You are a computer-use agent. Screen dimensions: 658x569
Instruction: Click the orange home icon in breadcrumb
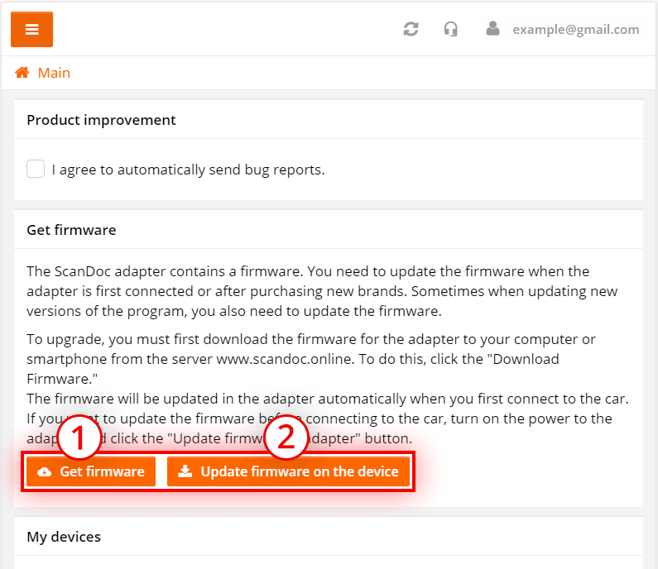click(x=22, y=73)
